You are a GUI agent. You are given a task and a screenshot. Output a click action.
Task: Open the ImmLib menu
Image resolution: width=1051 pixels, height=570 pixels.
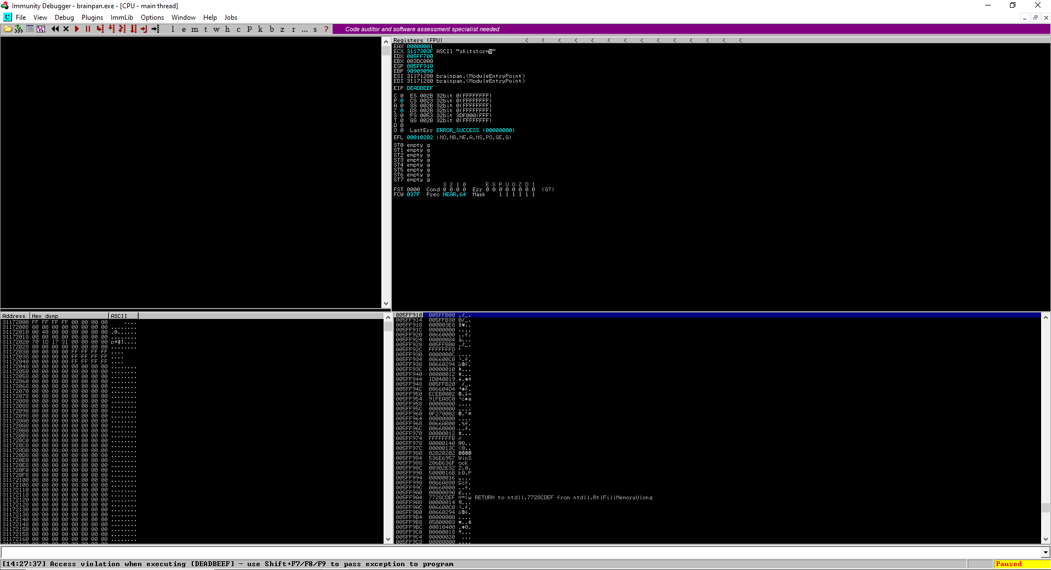tap(121, 17)
